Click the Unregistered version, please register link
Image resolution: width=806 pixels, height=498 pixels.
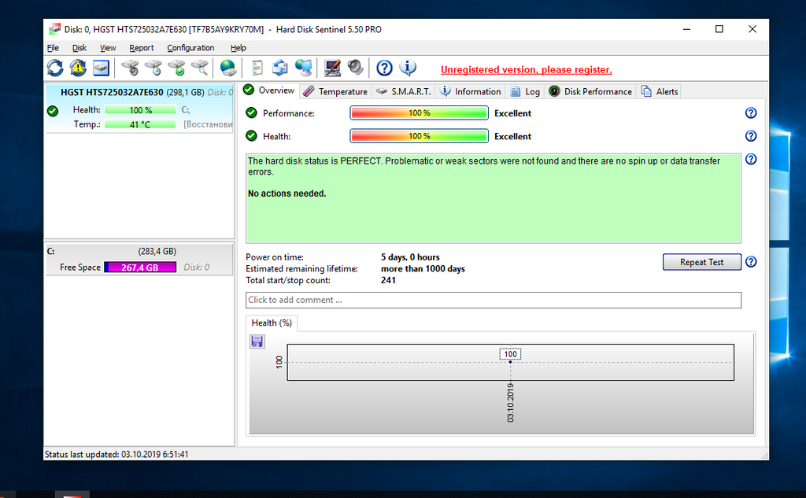click(527, 70)
